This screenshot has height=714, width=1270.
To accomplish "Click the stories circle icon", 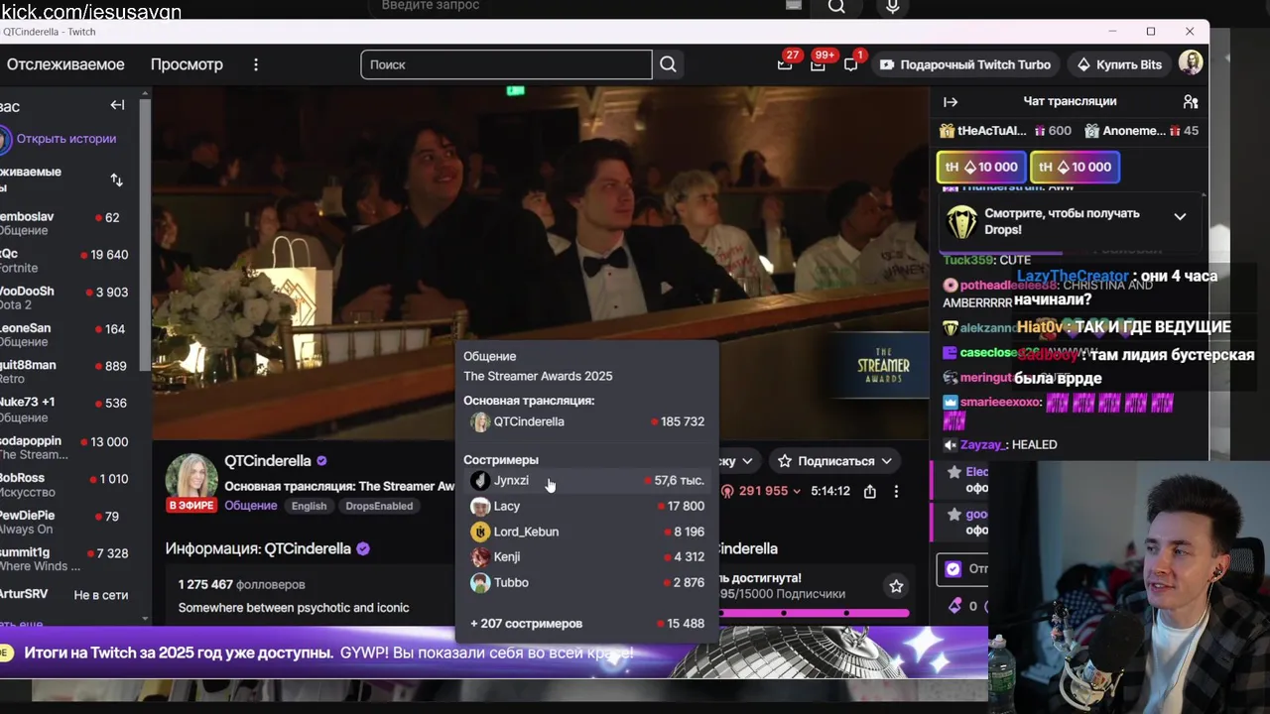I will (x=4, y=139).
